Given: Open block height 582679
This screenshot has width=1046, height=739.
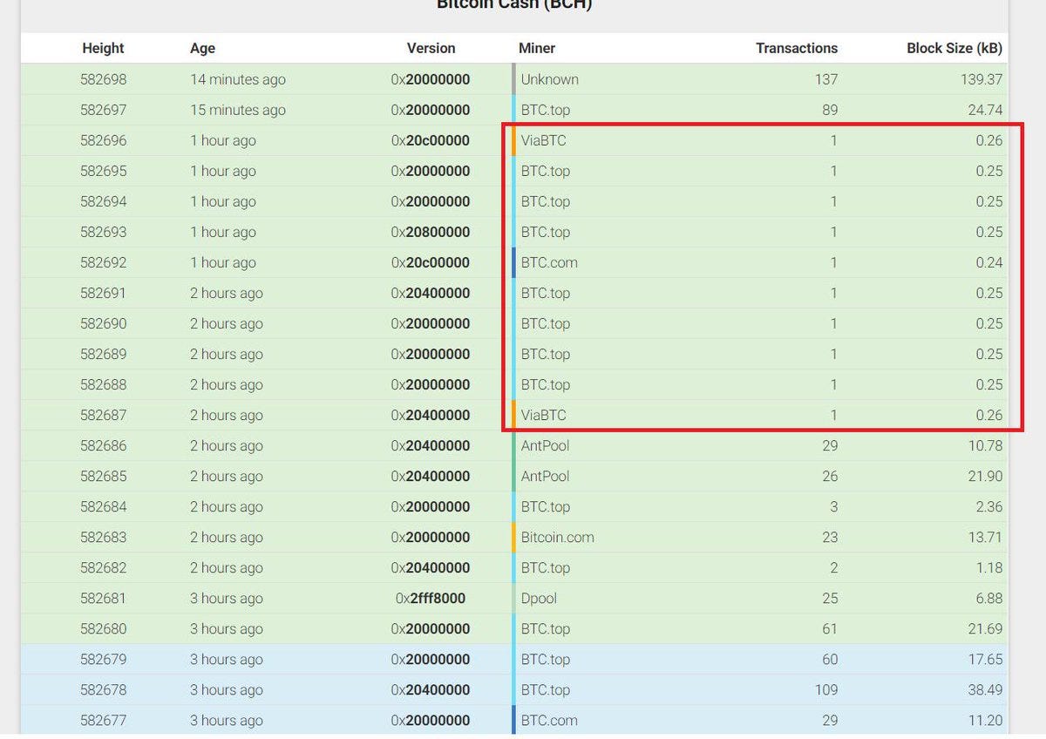Looking at the screenshot, I should click(103, 659).
